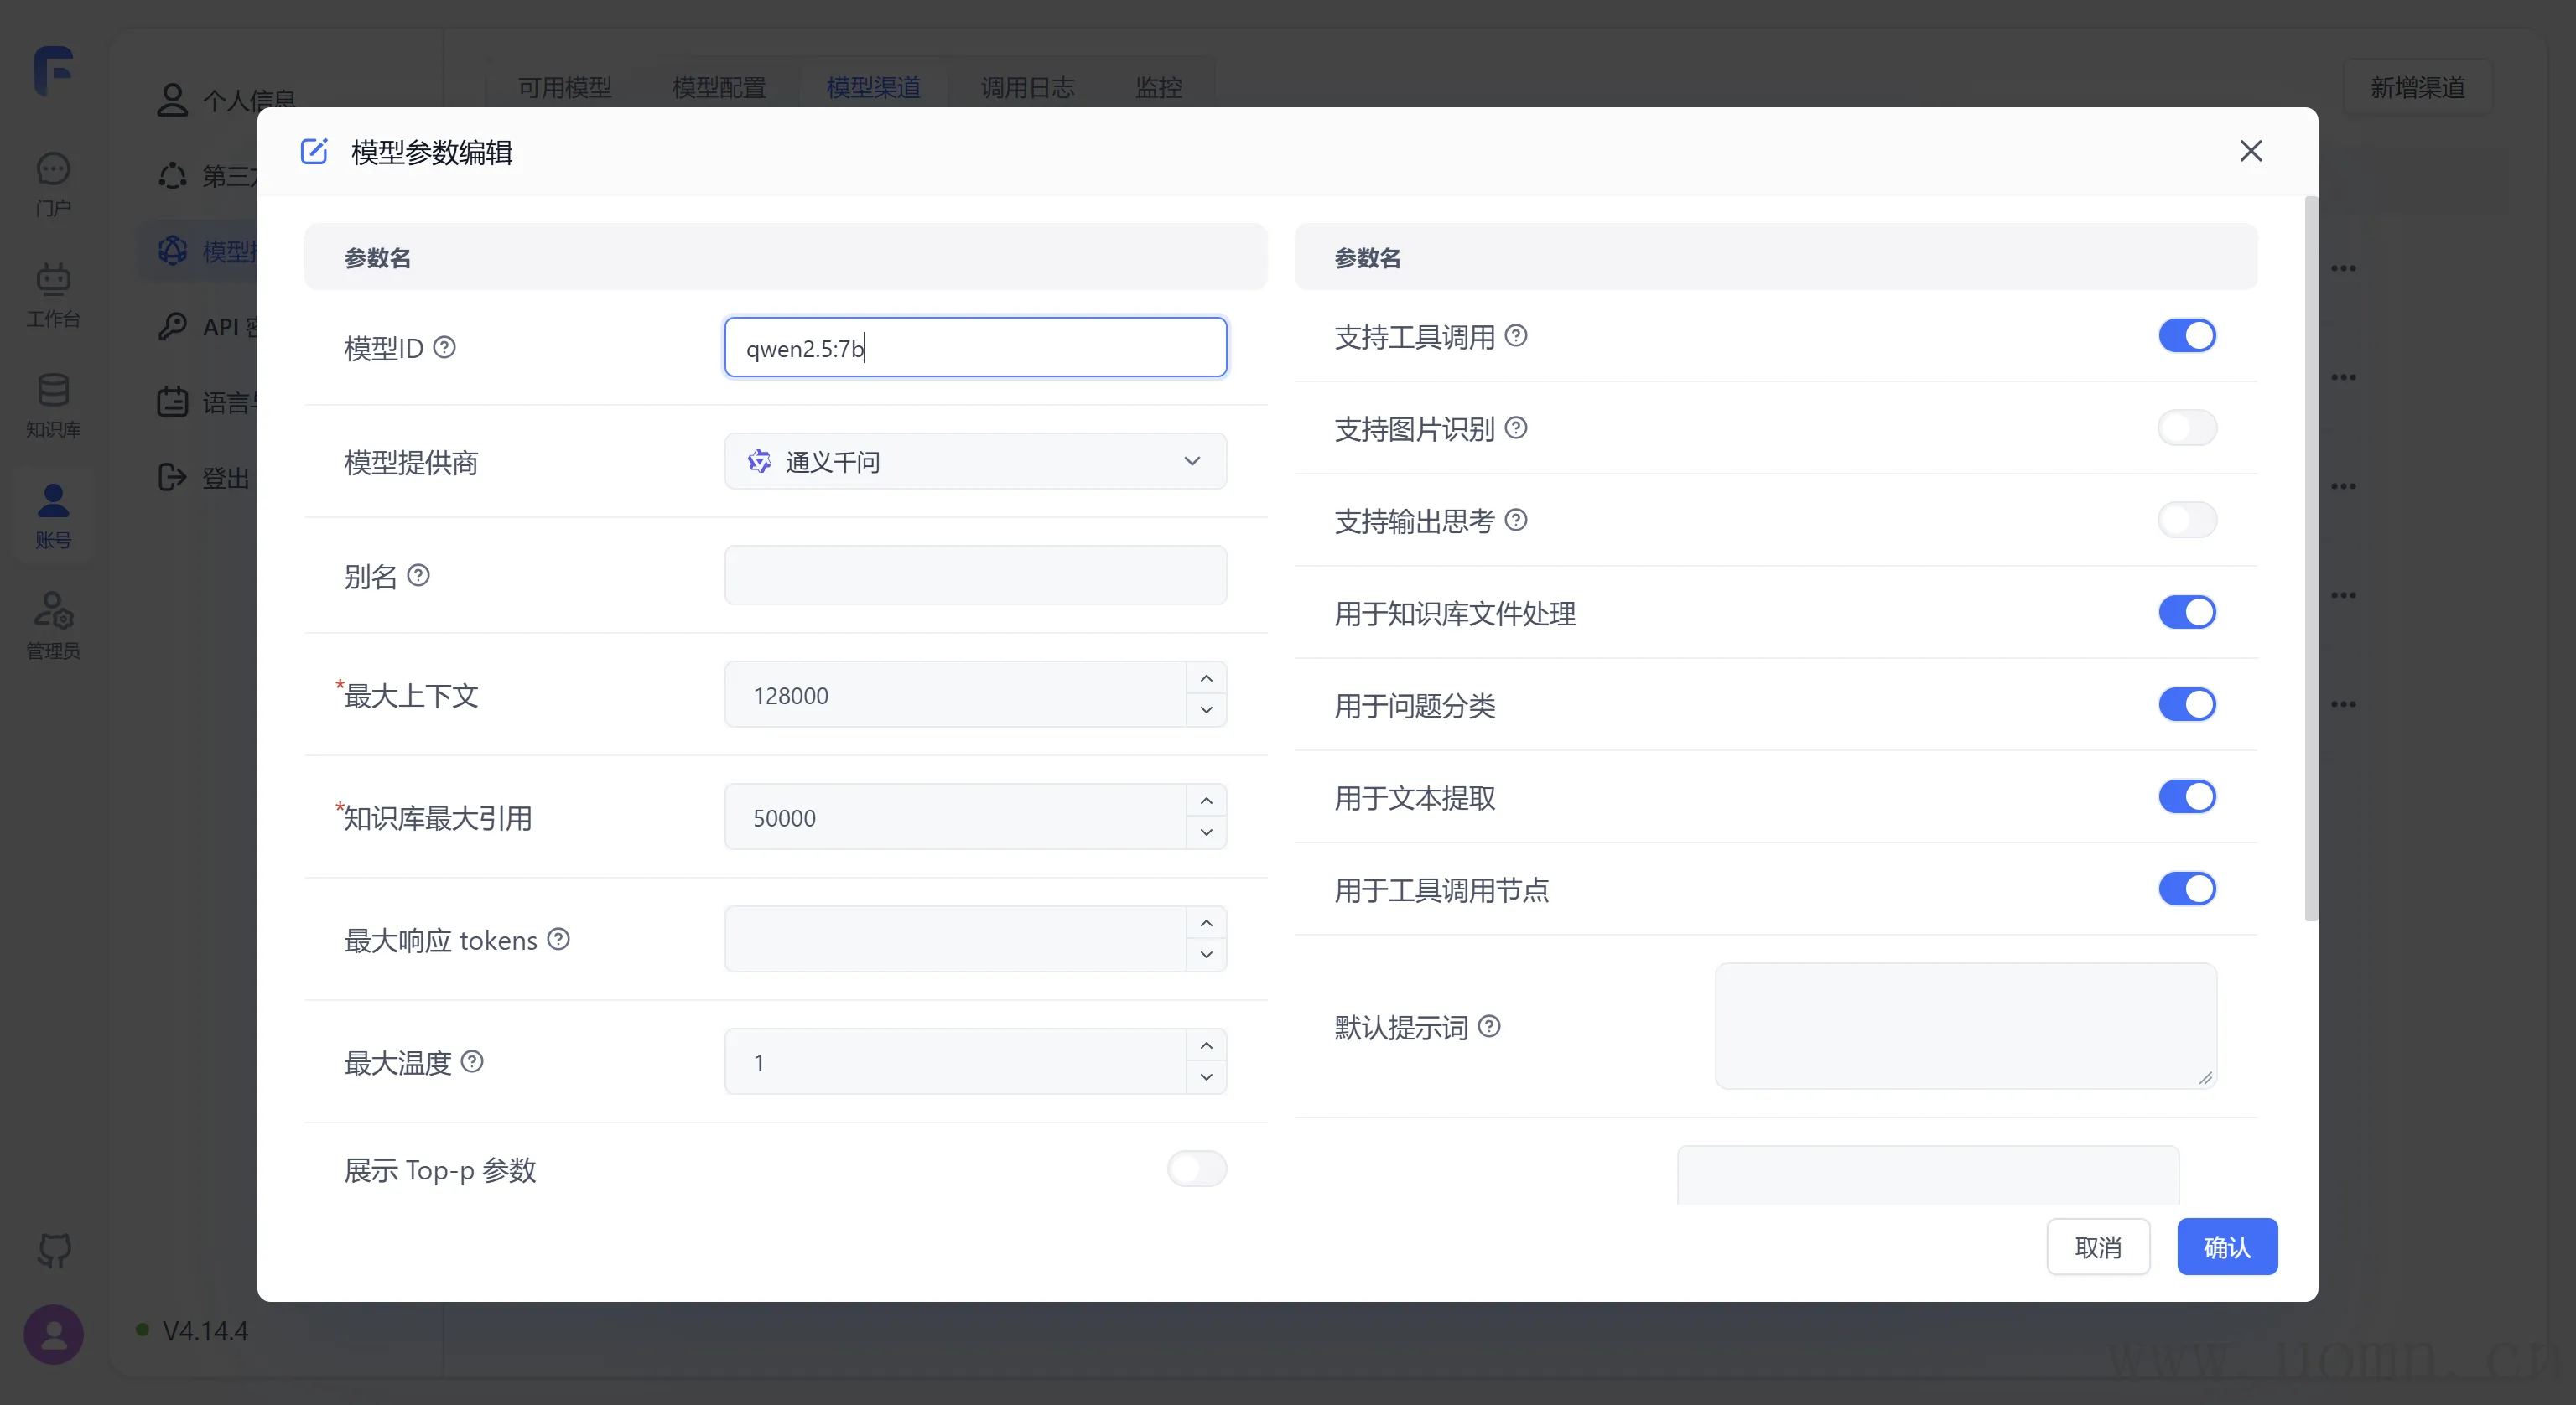The image size is (2576, 1405).
Task: Click the help icon next to 默认提示词
Action: click(x=1489, y=1027)
